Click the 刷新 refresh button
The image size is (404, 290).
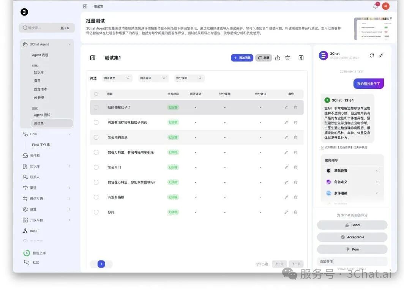tap(264, 58)
